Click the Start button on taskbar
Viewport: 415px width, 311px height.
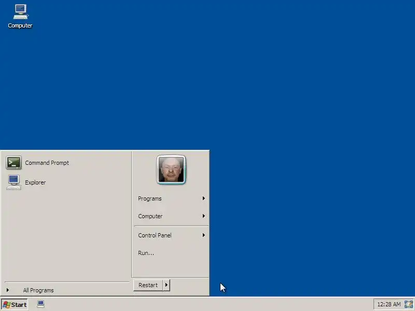pyautogui.click(x=15, y=305)
